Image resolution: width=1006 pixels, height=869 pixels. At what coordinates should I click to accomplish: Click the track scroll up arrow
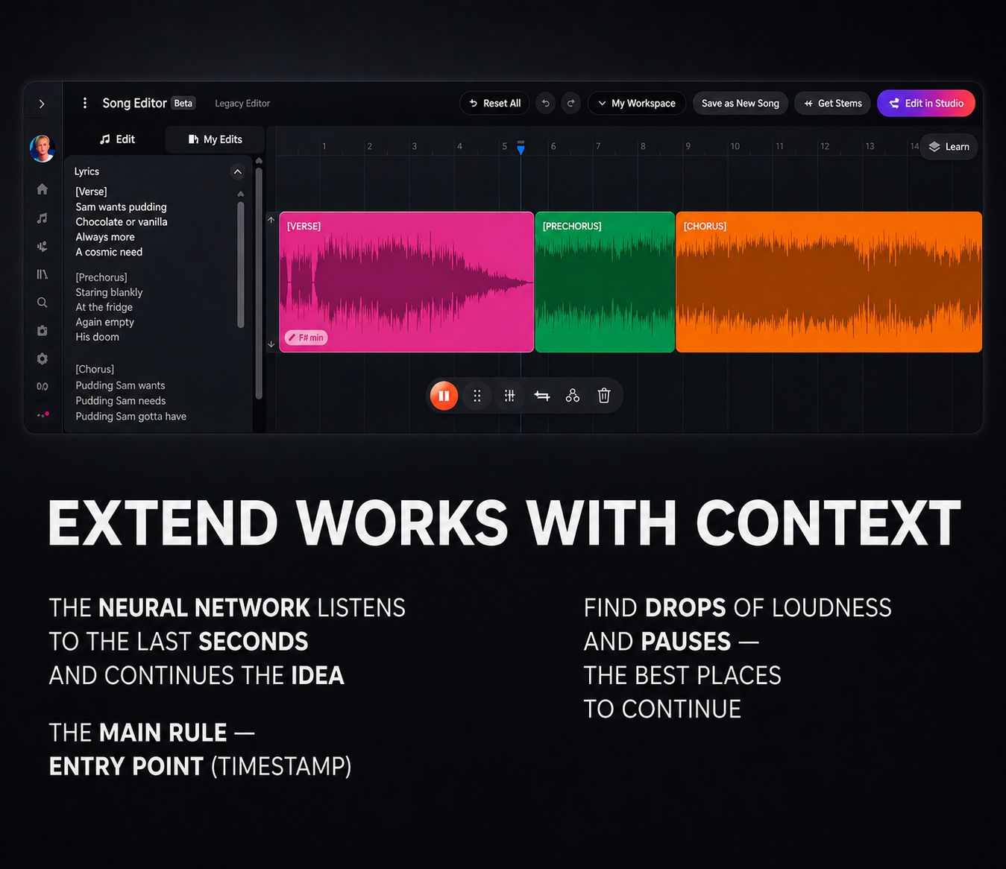click(x=271, y=221)
